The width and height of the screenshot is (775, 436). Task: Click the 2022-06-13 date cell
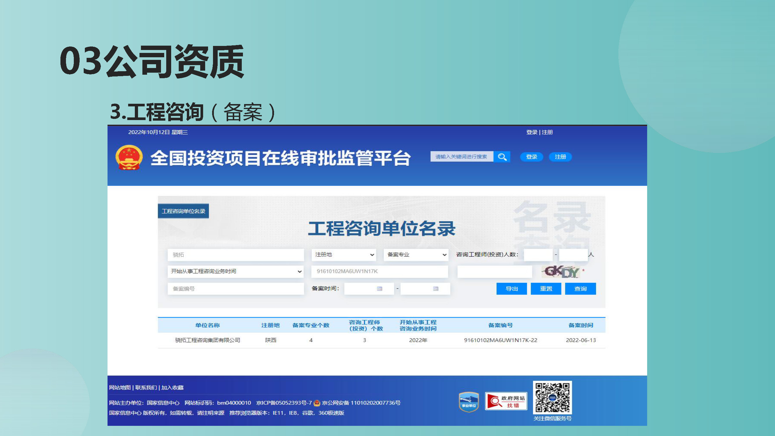point(581,340)
